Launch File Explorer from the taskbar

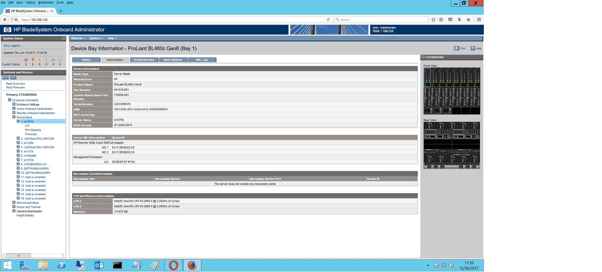43,265
